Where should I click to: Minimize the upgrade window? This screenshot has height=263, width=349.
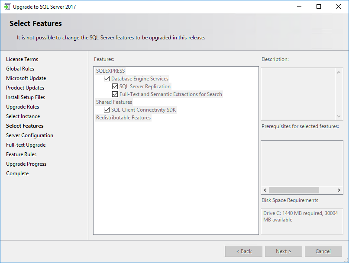(299, 6)
